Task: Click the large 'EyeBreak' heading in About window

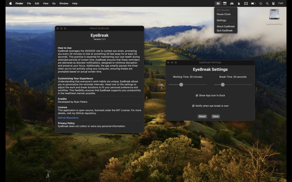Action: [100, 35]
